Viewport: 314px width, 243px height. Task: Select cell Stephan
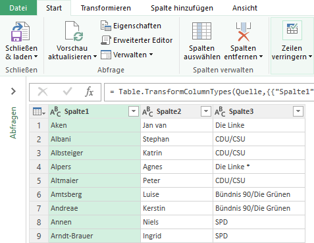pyautogui.click(x=176, y=139)
